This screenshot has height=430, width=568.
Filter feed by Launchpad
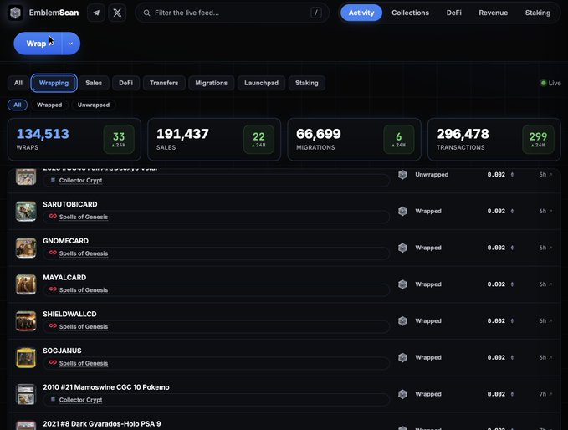(261, 83)
